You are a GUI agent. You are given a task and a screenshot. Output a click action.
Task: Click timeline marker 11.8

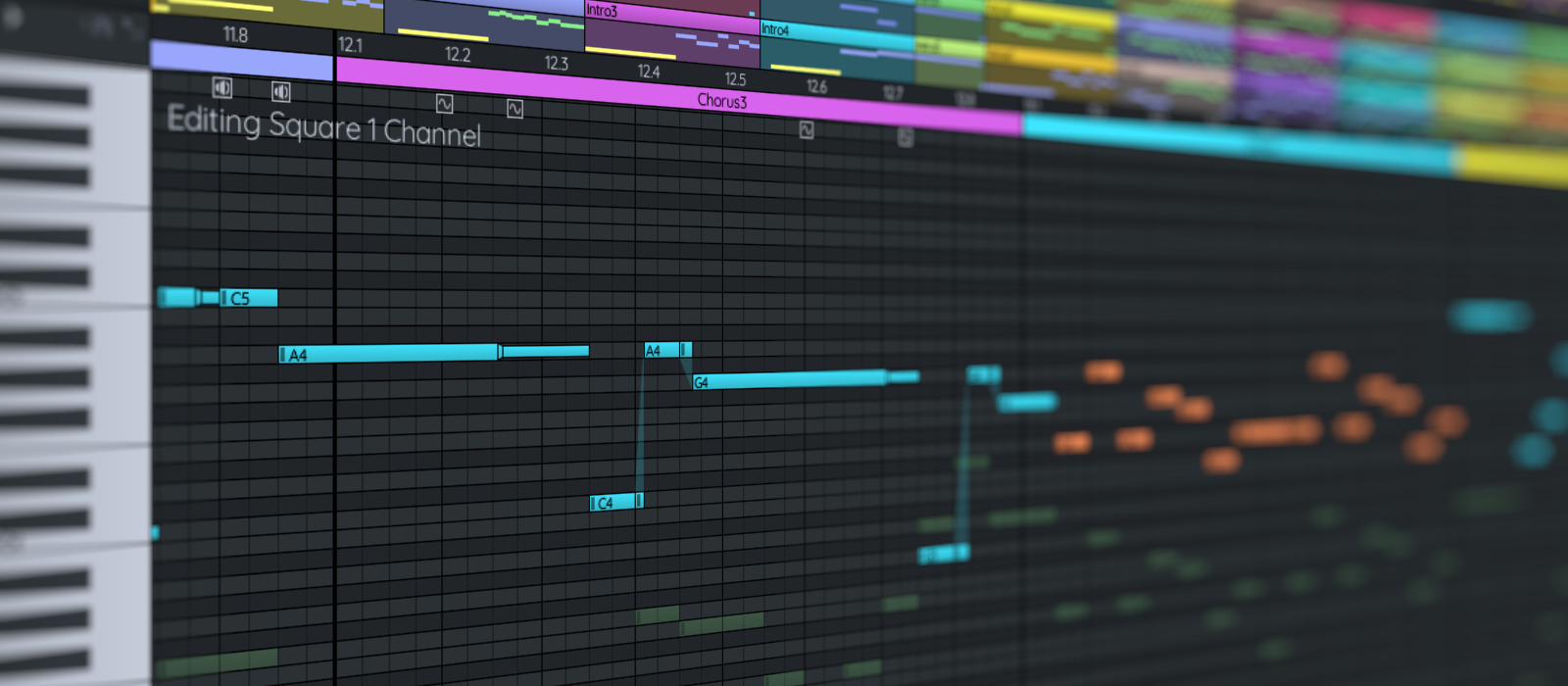point(235,35)
